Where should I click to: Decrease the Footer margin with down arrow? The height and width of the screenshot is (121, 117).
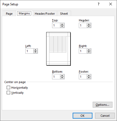89,78
